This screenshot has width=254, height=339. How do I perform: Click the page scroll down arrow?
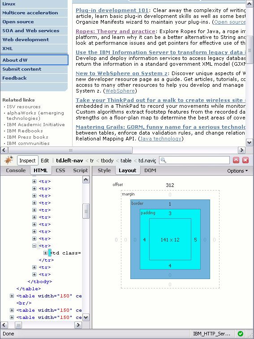coord(249,142)
